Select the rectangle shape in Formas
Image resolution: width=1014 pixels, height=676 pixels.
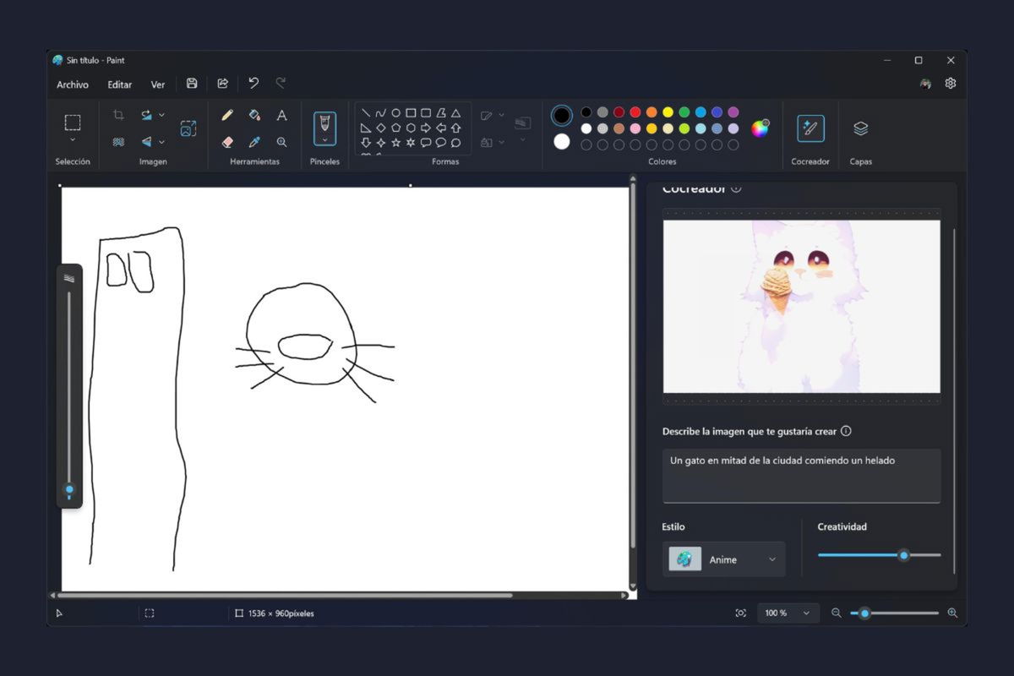tap(409, 112)
